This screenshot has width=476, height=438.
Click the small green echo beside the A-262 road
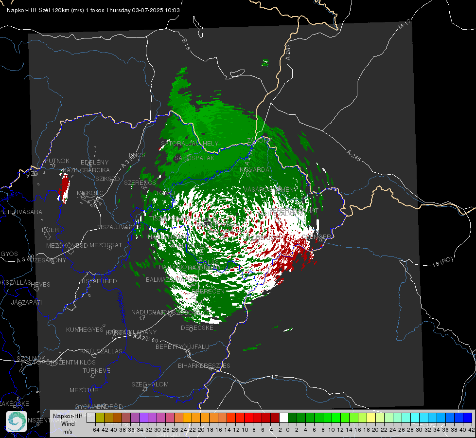tap(265, 63)
